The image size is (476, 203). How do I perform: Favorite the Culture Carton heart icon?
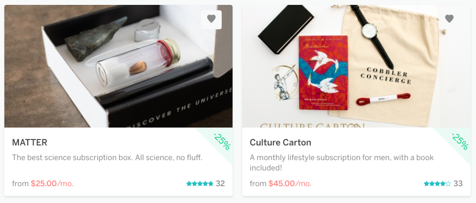pos(449,19)
